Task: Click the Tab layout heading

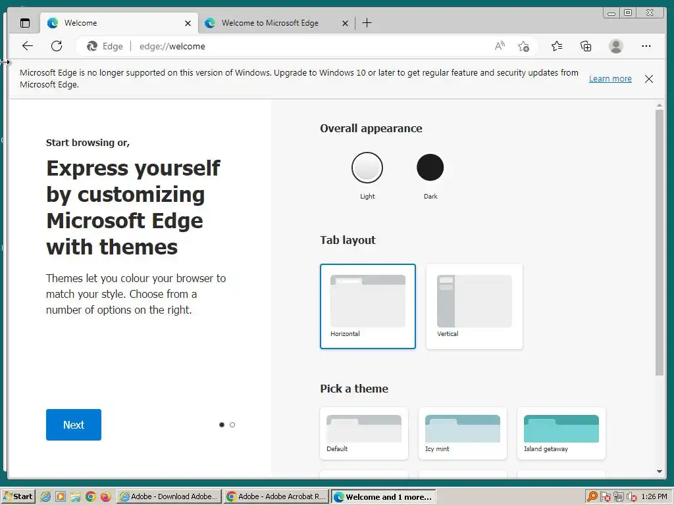Action: point(348,240)
